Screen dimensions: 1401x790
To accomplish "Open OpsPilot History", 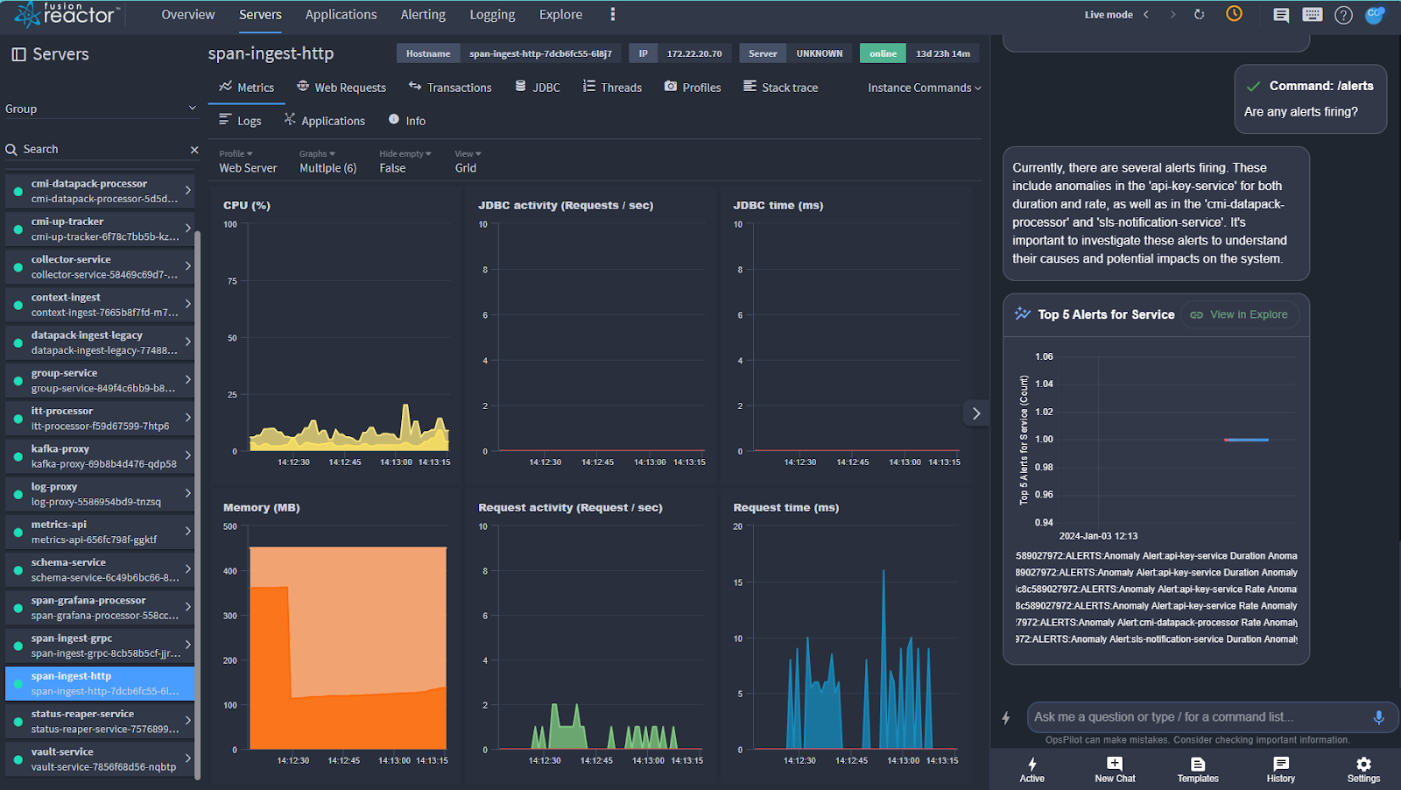I will (x=1281, y=770).
